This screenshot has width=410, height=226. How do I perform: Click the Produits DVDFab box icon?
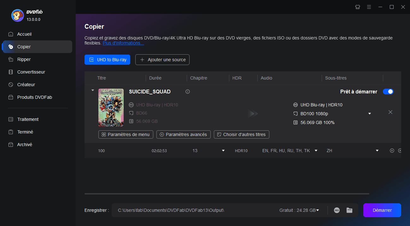11,97
